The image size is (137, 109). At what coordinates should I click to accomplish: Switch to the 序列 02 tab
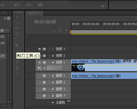click(34, 13)
